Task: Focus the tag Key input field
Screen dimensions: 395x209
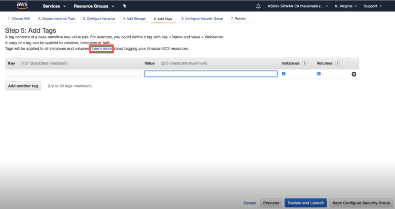Action: [x=74, y=74]
